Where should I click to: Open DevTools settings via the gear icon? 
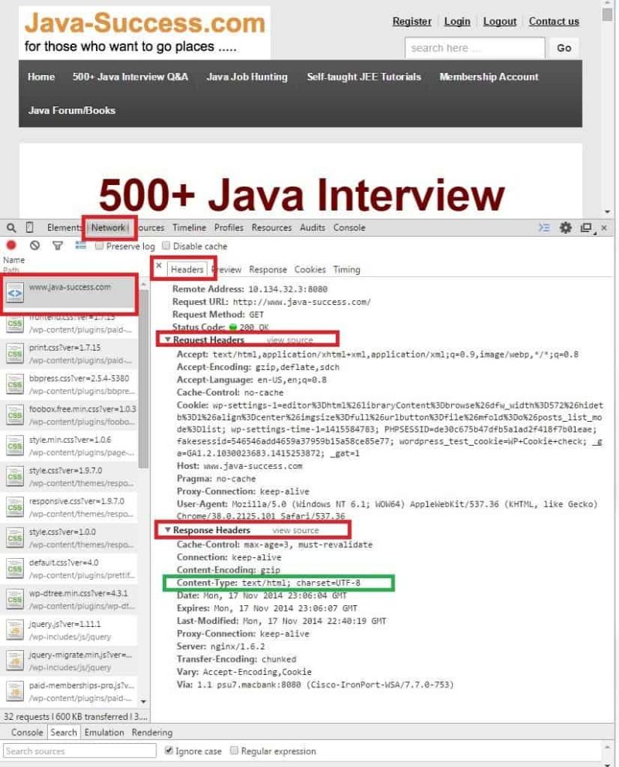(565, 228)
